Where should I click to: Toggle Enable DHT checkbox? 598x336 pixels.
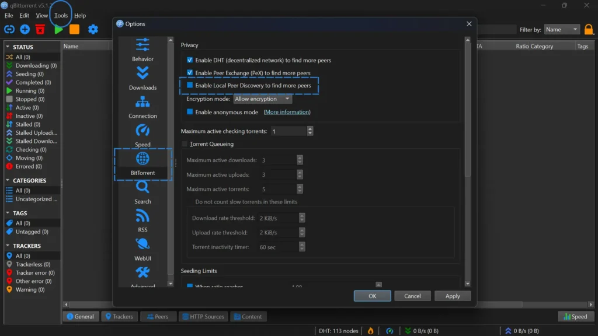pos(190,60)
